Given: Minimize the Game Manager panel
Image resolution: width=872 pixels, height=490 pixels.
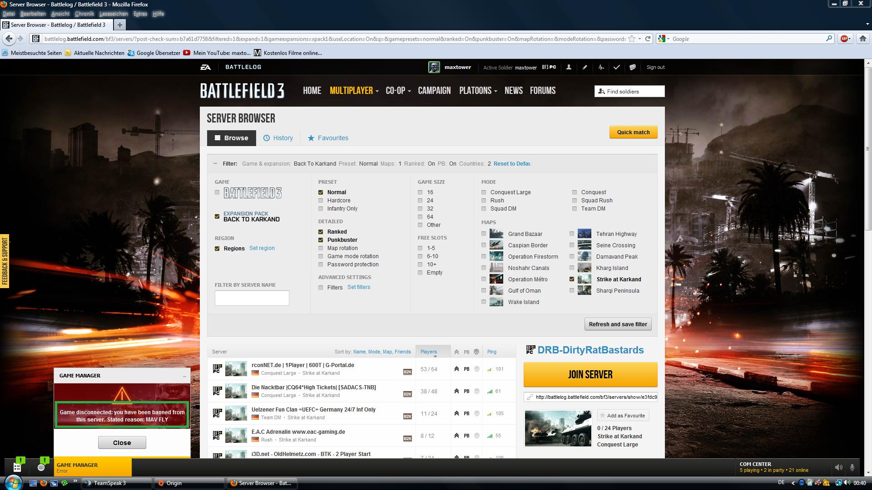Looking at the screenshot, I should pos(184,376).
